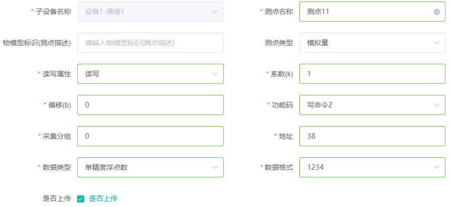Open the 读写属性 dropdown showing 读写
Image resolution: width=451 pixels, height=207 pixels.
click(150, 74)
